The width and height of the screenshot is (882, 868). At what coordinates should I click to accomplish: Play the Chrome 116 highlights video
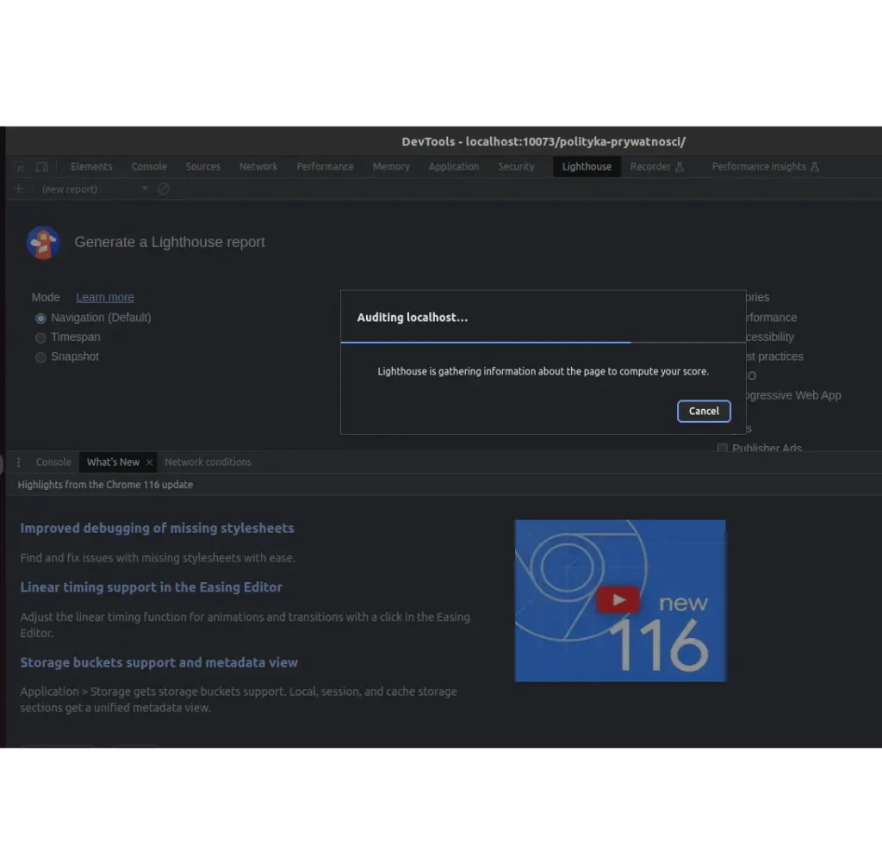(618, 600)
